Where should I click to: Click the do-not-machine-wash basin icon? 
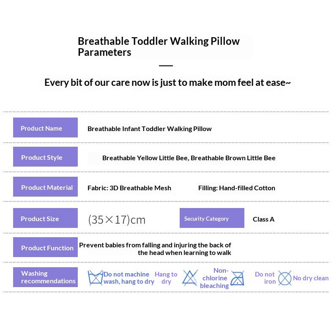pyautogui.click(x=95, y=278)
